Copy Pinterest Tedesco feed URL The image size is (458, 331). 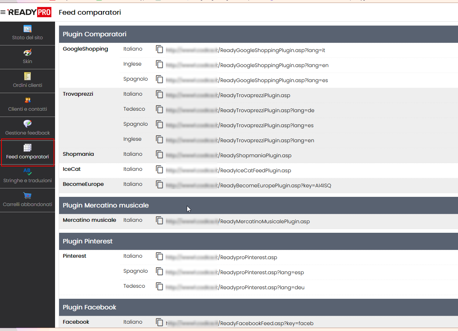(x=159, y=287)
